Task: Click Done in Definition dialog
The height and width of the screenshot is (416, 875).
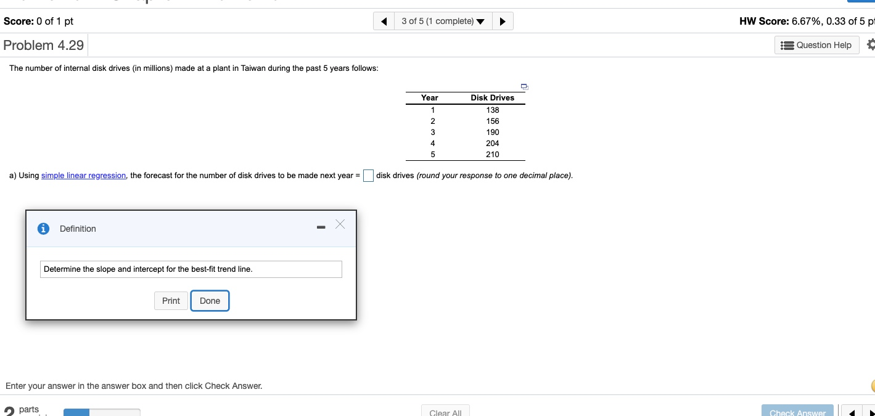Action: pos(210,301)
